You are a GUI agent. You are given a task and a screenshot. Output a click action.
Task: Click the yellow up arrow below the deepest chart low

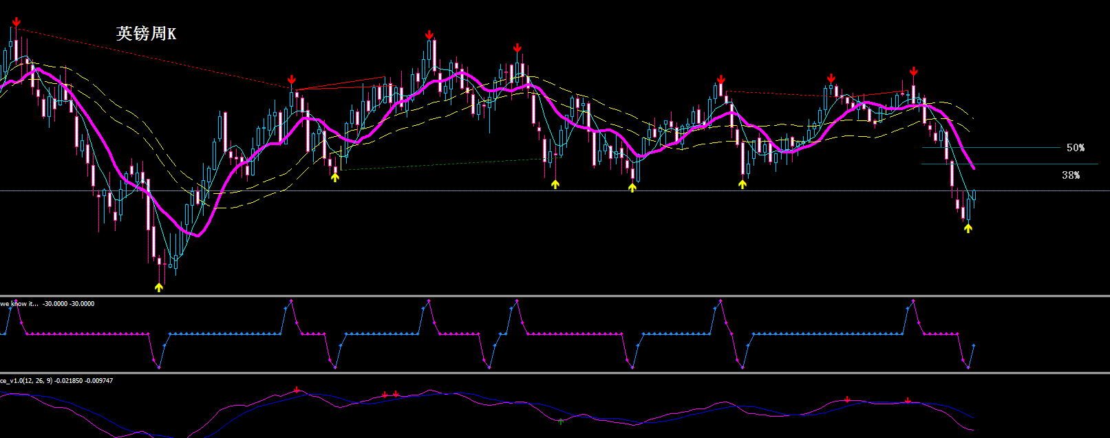[x=159, y=287]
